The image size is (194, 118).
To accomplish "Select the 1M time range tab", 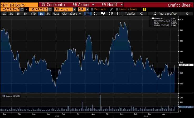I will [x=18, y=14].
